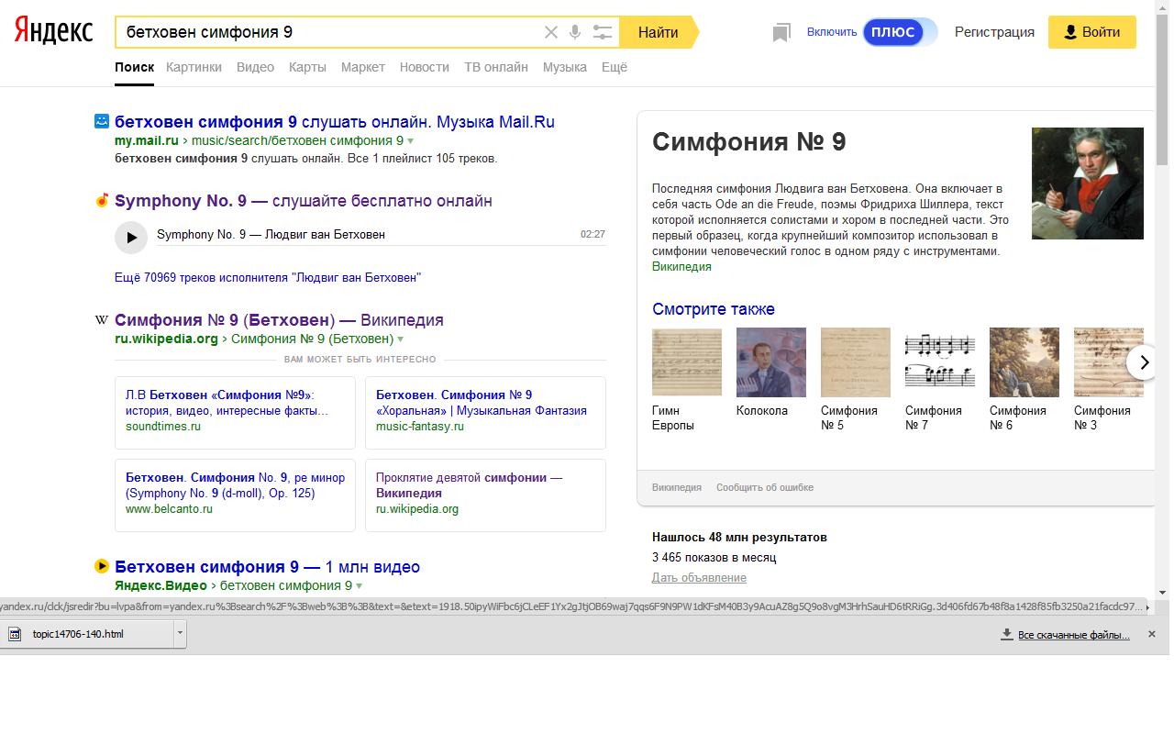Image resolution: width=1174 pixels, height=734 pixels.
Task: Open dropdown for topic14706-140.html download
Action: [180, 633]
